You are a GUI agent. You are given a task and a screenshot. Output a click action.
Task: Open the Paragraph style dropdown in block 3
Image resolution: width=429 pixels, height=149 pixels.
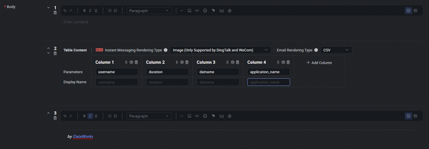click(149, 116)
